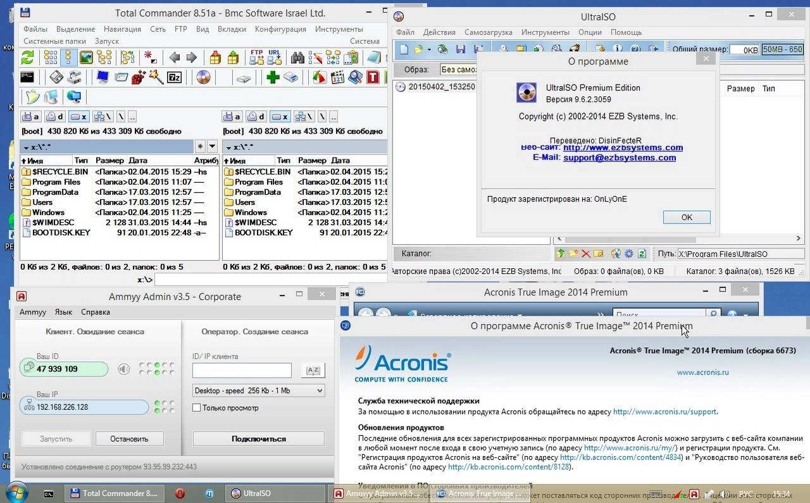Click the asterisk favorites button on left panel
Image resolution: width=810 pixels, height=503 pixels.
[x=200, y=146]
